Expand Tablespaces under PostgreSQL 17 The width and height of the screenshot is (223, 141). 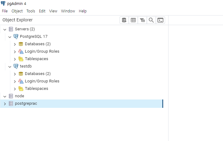(15, 59)
